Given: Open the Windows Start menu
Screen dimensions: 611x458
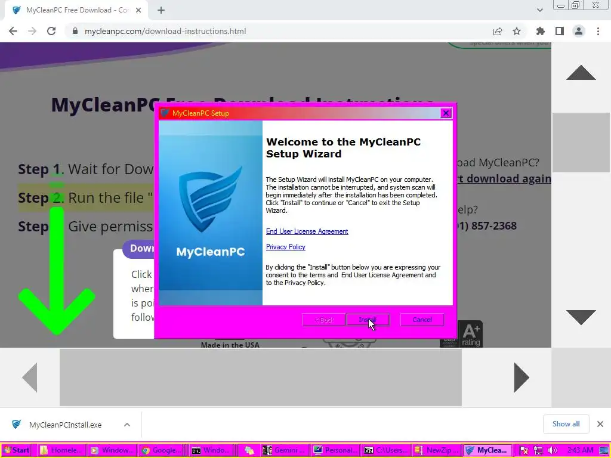Looking at the screenshot, I should (17, 450).
